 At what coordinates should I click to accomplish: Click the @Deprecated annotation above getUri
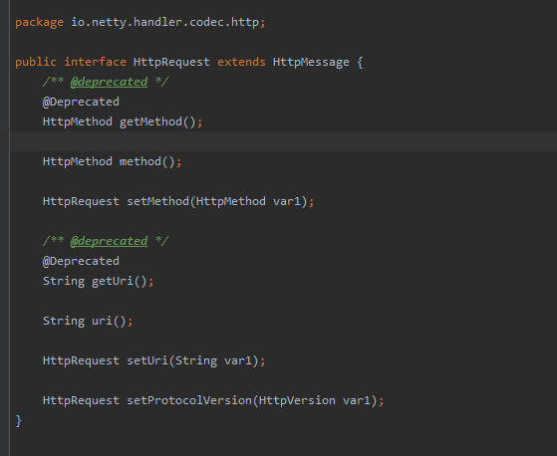point(81,261)
